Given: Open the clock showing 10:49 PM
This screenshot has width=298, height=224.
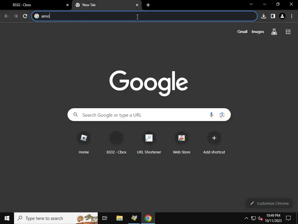Looking at the screenshot, I should tap(273, 218).
